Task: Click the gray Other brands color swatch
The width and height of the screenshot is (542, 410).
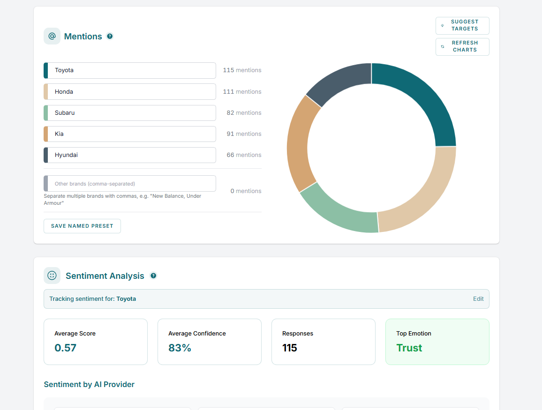Action: tap(45, 183)
